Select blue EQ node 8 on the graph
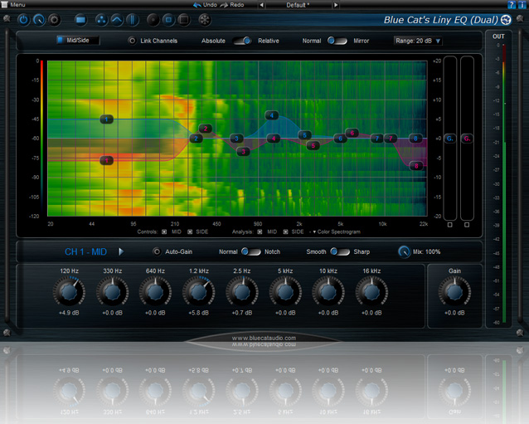This screenshot has height=424, width=529. click(x=415, y=139)
